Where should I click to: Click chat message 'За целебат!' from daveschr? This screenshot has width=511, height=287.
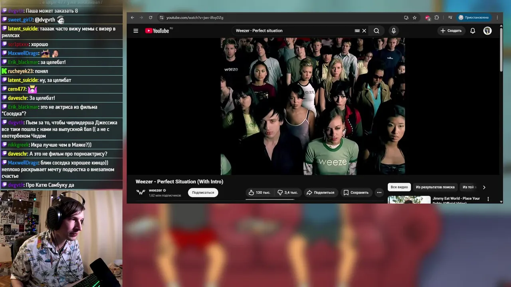click(42, 98)
